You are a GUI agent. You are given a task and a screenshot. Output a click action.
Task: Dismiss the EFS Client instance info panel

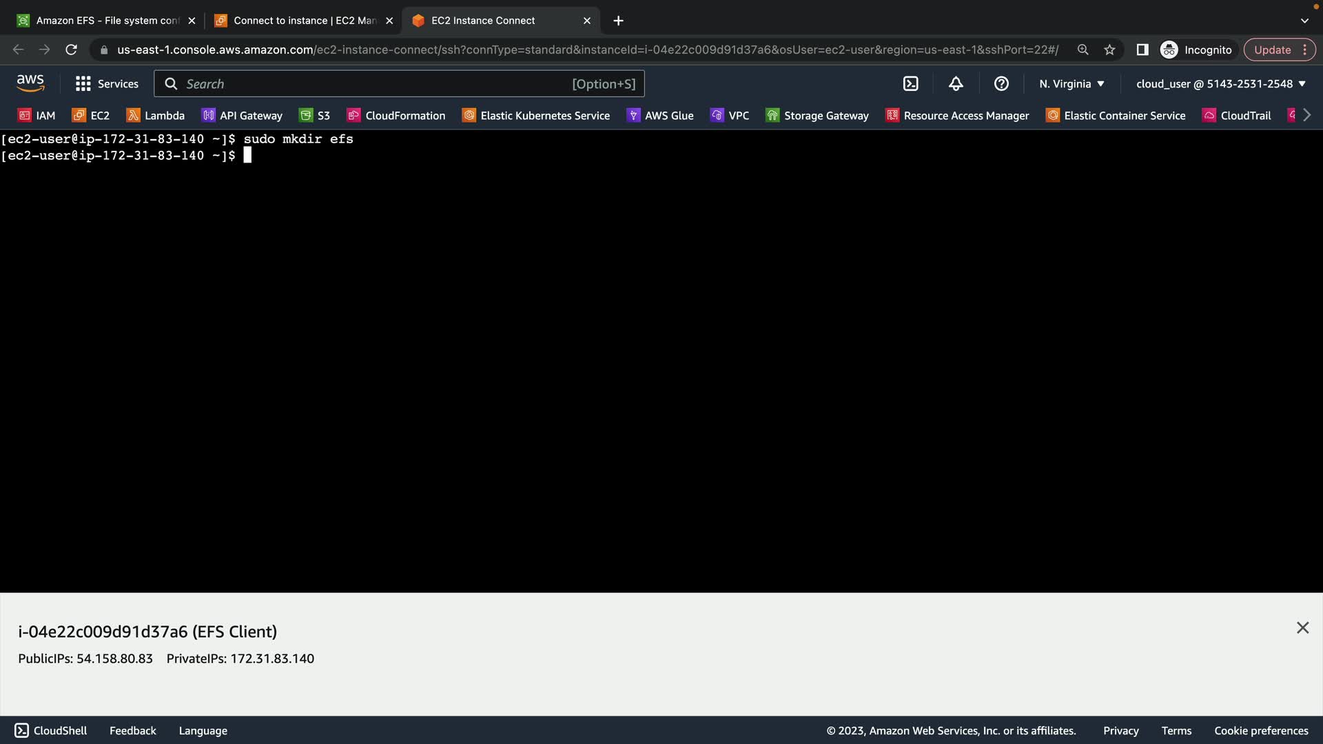(1302, 628)
